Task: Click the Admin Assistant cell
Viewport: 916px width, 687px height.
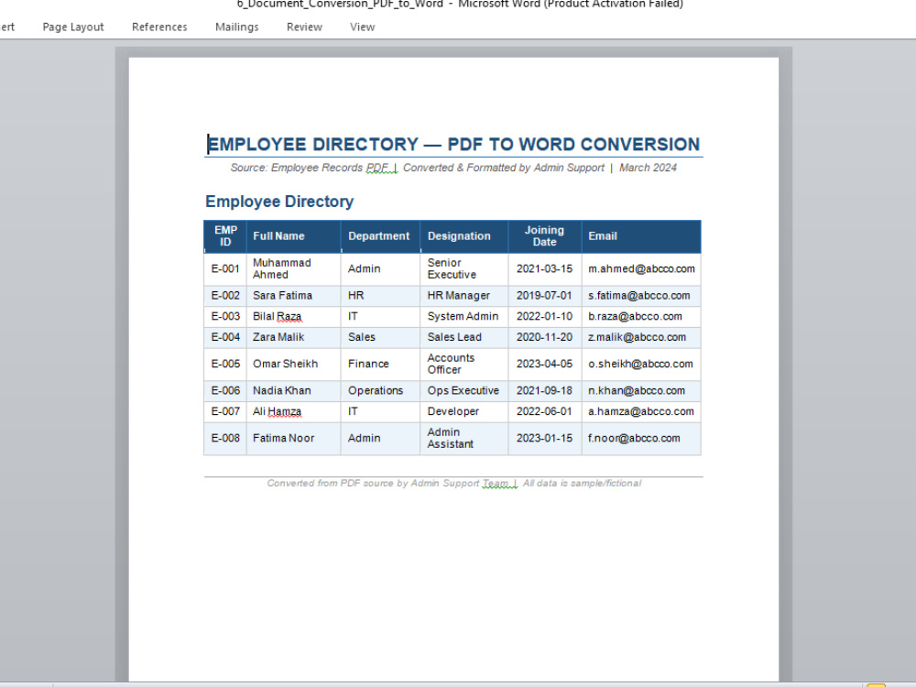Action: tap(464, 438)
